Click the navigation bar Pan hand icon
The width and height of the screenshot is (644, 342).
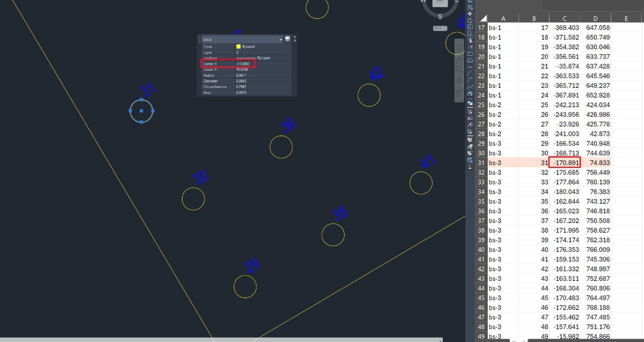[459, 58]
